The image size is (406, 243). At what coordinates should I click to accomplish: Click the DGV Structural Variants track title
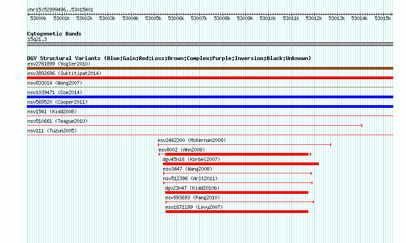click(x=169, y=58)
